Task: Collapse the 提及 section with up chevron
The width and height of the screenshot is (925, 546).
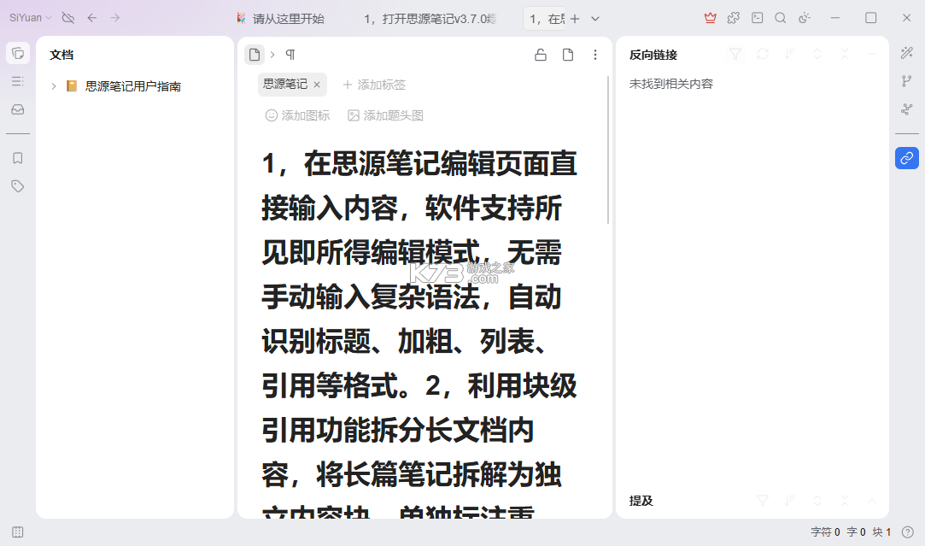Action: (x=872, y=501)
